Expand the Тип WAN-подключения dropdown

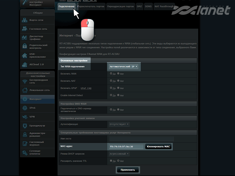[123, 67]
